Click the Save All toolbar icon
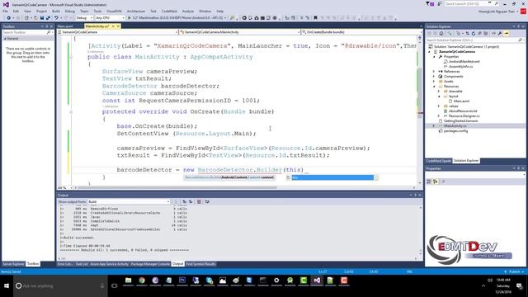The height and width of the screenshot is (297, 528). [x=48, y=18]
